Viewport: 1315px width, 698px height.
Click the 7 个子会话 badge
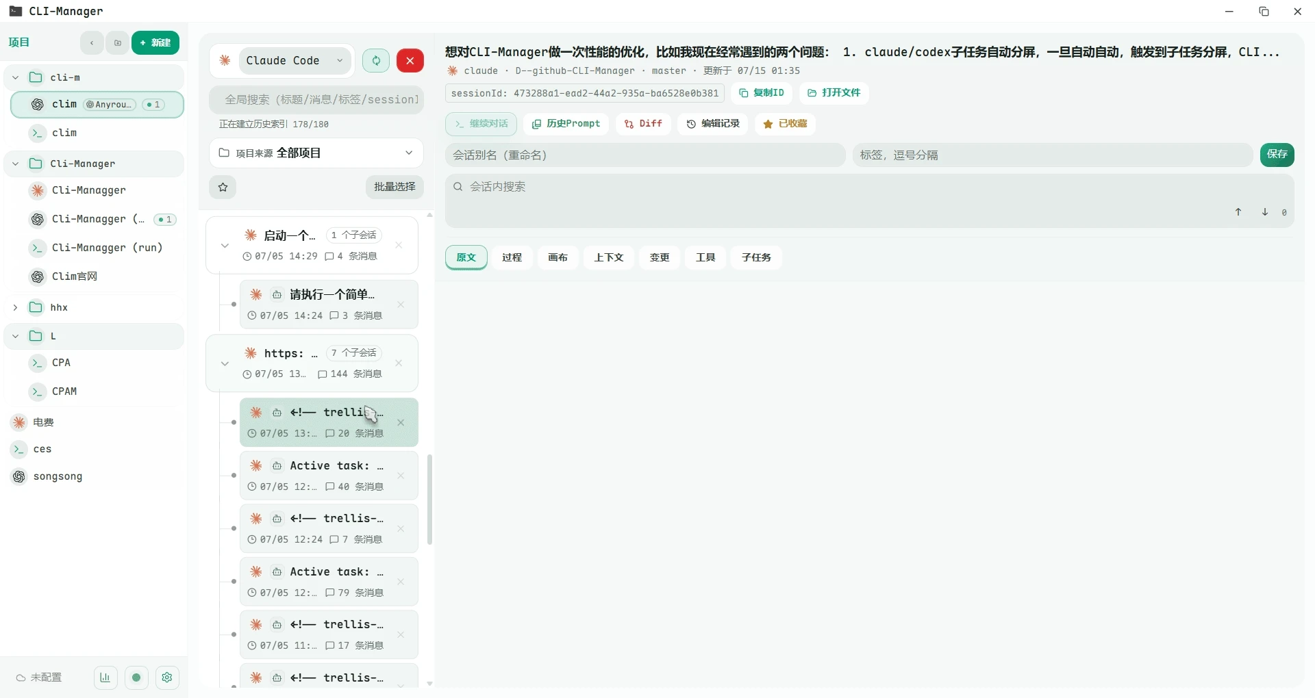[x=354, y=353]
